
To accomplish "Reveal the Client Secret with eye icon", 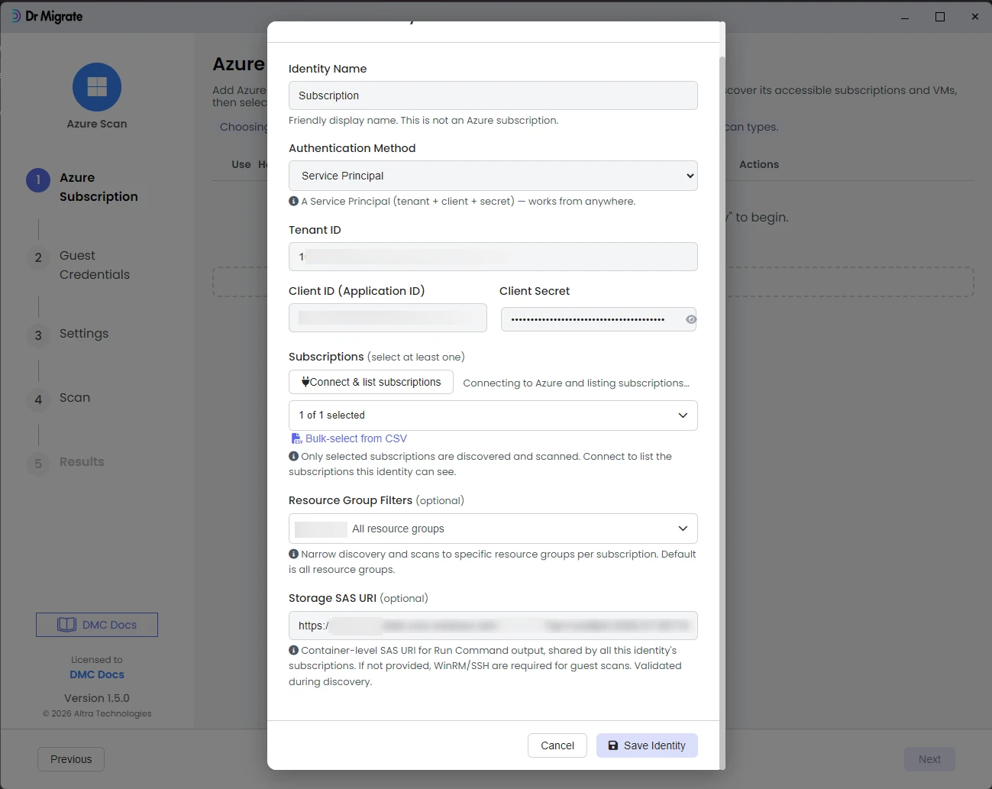I will [x=690, y=319].
